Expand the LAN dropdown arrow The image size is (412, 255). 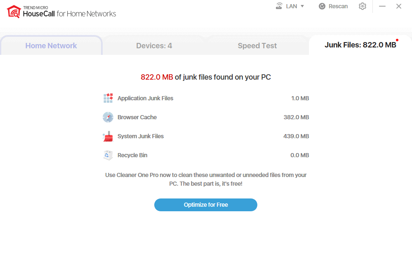click(x=302, y=6)
